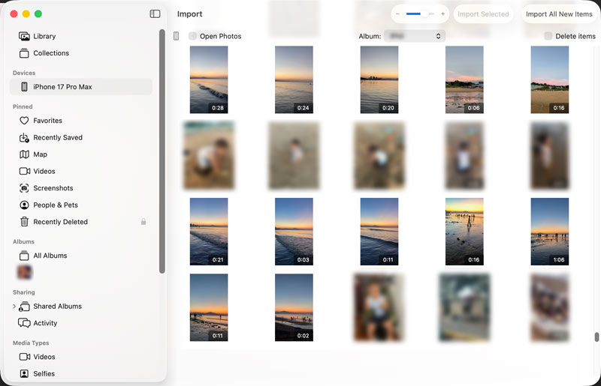Open People & Pets icon
Viewport: 601px width, 386px height.
24,205
